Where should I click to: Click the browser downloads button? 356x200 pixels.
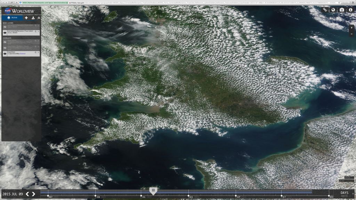[353, 3]
